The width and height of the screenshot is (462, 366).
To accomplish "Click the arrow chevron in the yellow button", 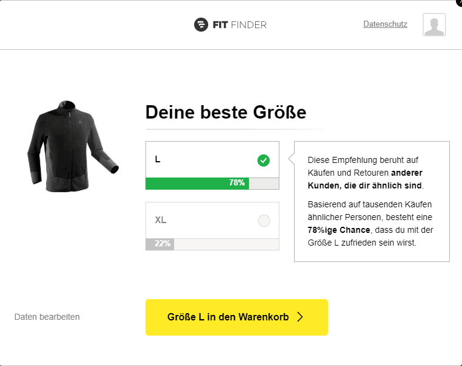I will tap(299, 317).
